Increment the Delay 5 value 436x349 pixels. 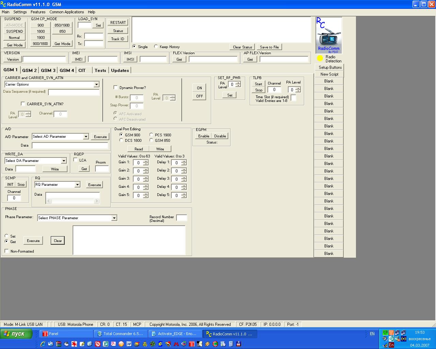click(x=184, y=194)
